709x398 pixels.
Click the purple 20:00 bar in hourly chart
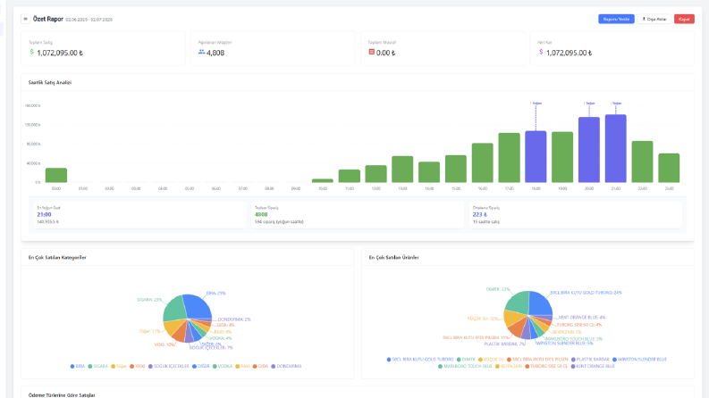click(588, 150)
